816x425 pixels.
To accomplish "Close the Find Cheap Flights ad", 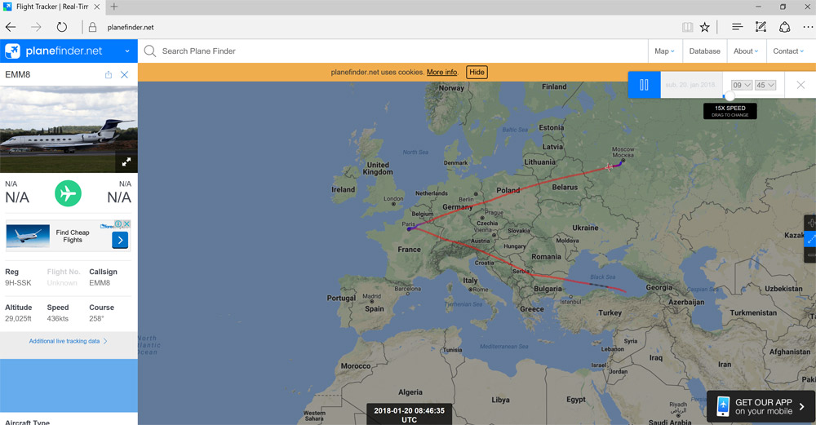I will pos(126,224).
